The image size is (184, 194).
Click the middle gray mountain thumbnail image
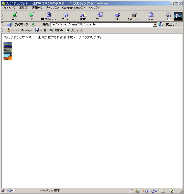[8, 51]
